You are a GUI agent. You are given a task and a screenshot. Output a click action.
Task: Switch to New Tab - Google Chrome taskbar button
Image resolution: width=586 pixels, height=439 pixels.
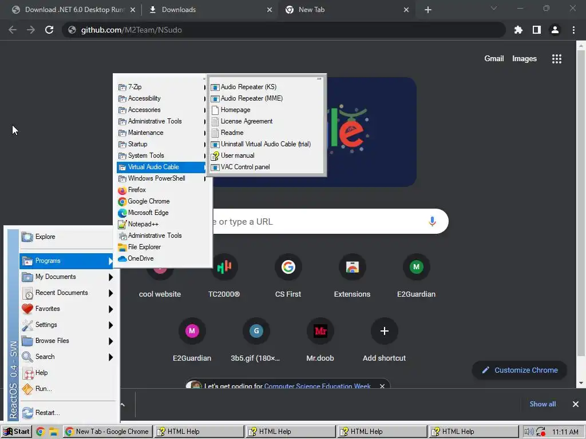108,432
